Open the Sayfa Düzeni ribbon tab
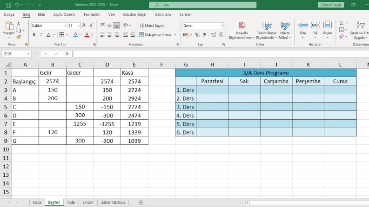The image size is (369, 207). click(x=64, y=14)
